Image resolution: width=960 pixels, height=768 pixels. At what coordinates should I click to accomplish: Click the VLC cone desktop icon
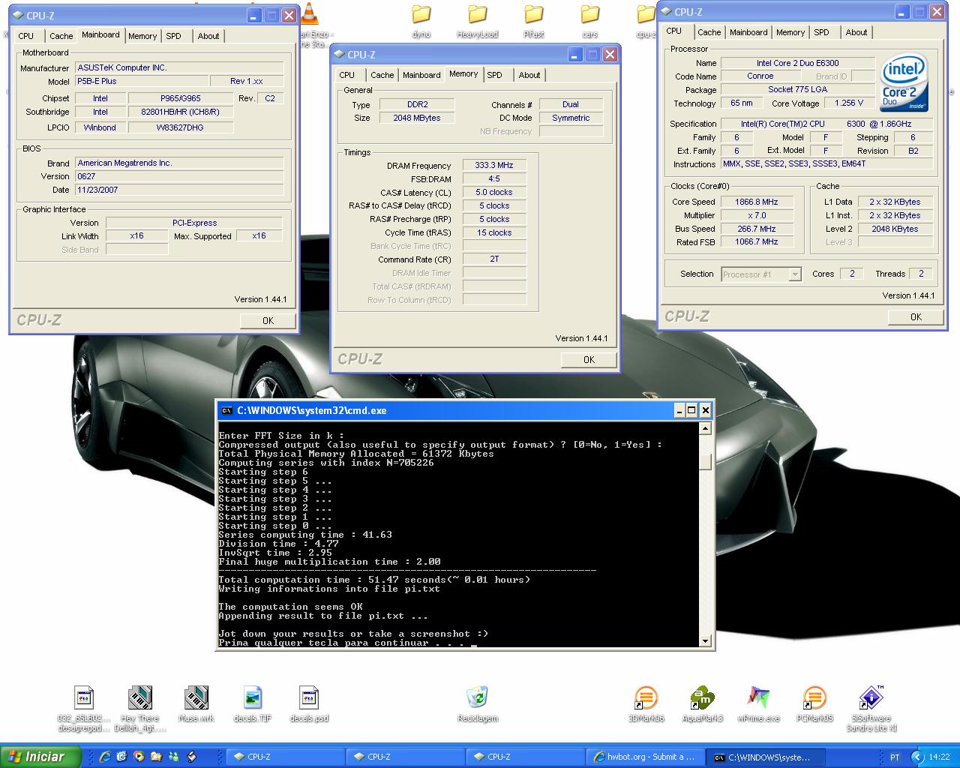[309, 13]
